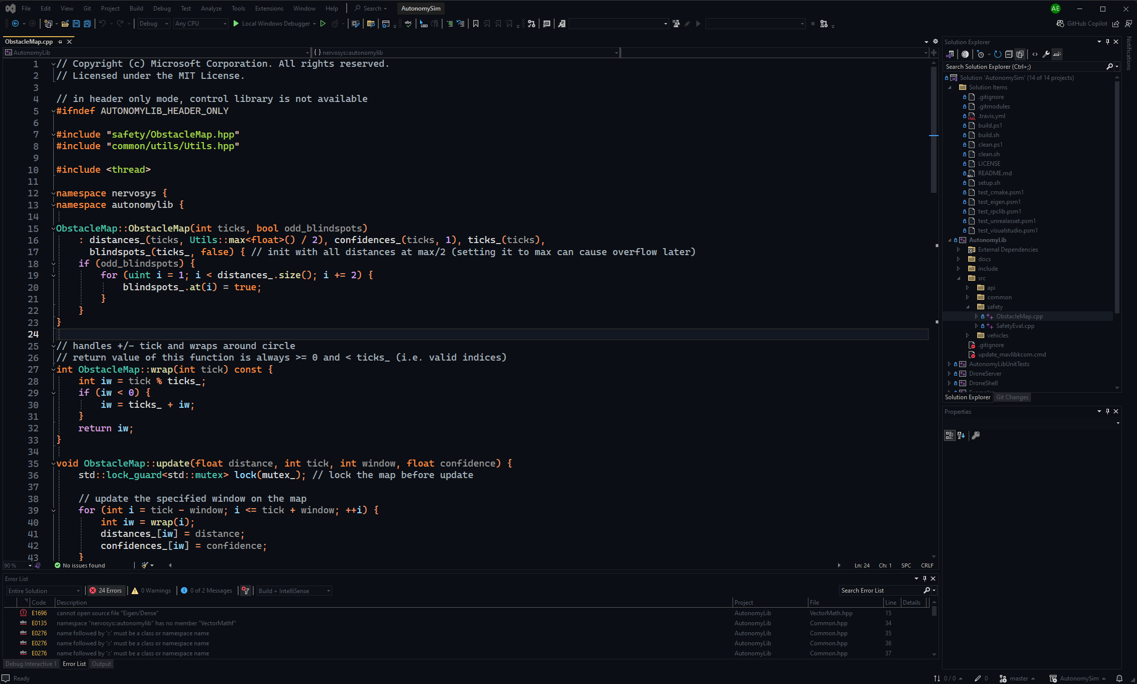Toggle the Messages filter in Error List
1137x684 pixels.
[x=206, y=591]
